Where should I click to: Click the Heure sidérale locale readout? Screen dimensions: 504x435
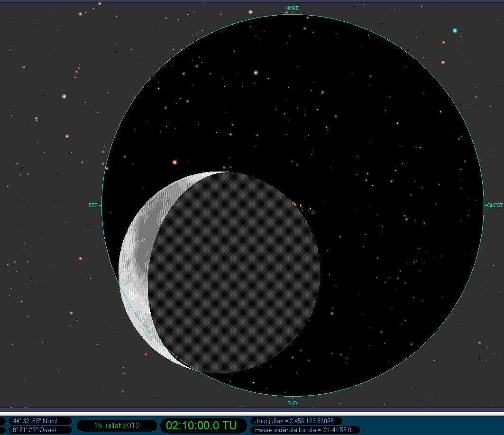[305, 430]
